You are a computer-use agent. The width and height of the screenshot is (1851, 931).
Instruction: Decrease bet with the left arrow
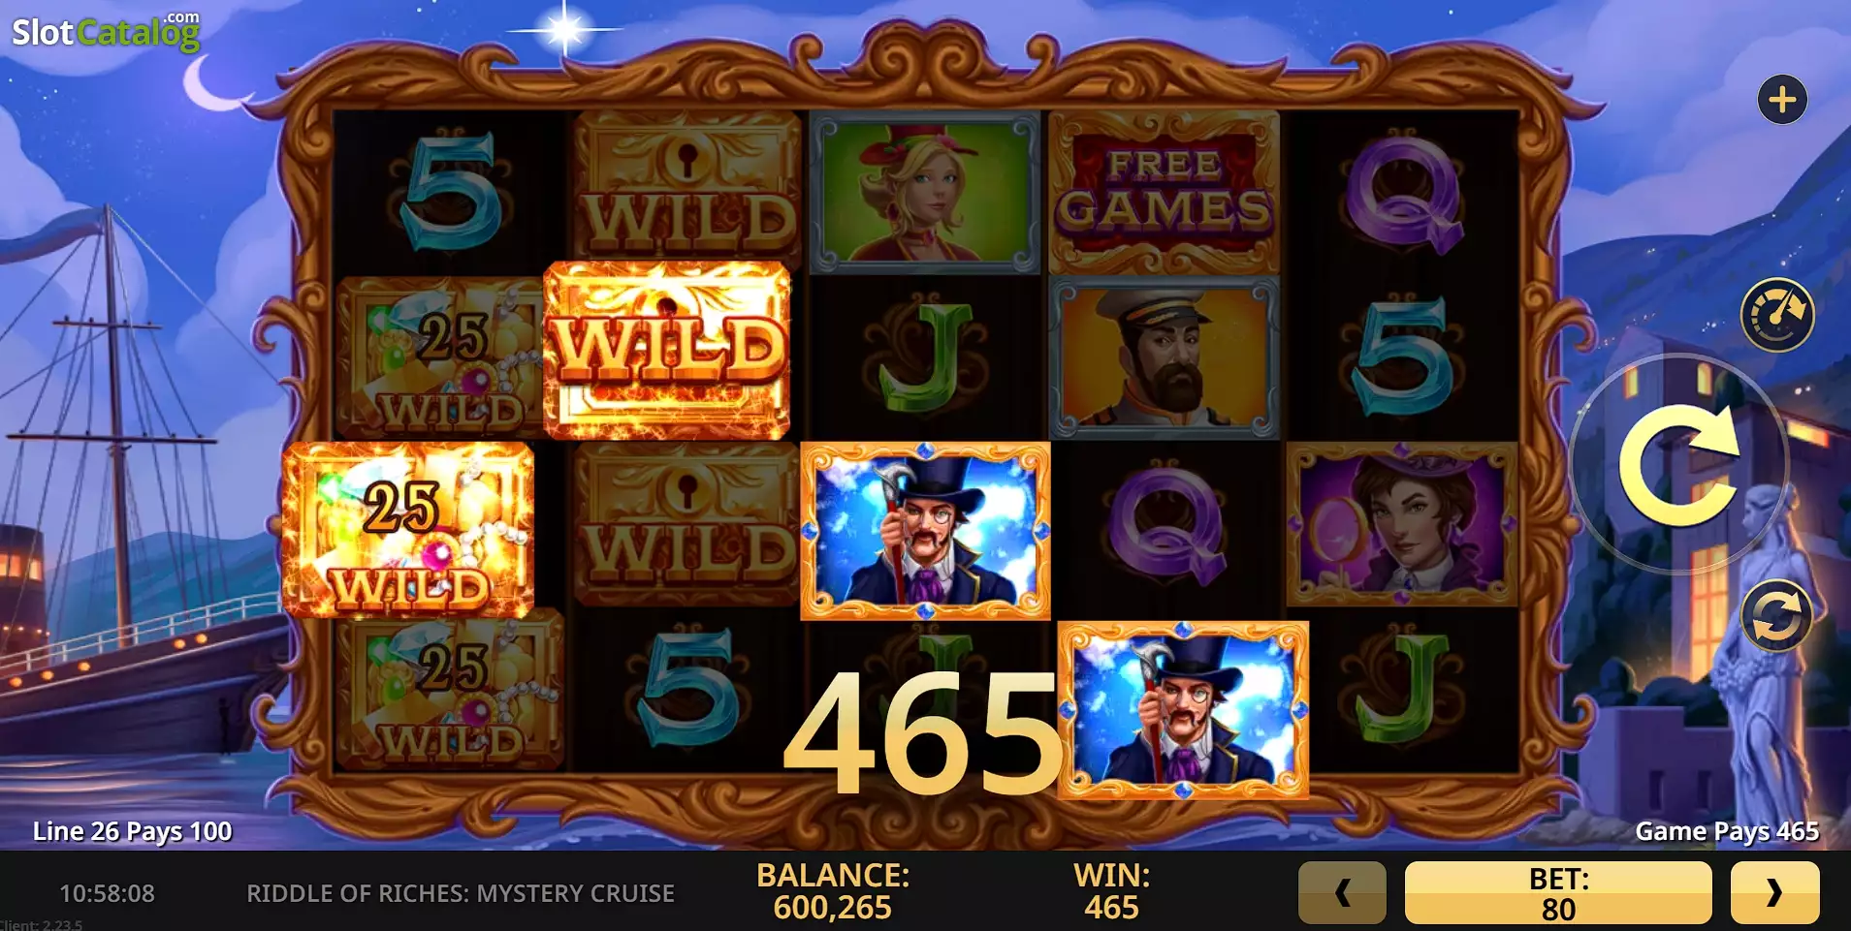point(1342,892)
